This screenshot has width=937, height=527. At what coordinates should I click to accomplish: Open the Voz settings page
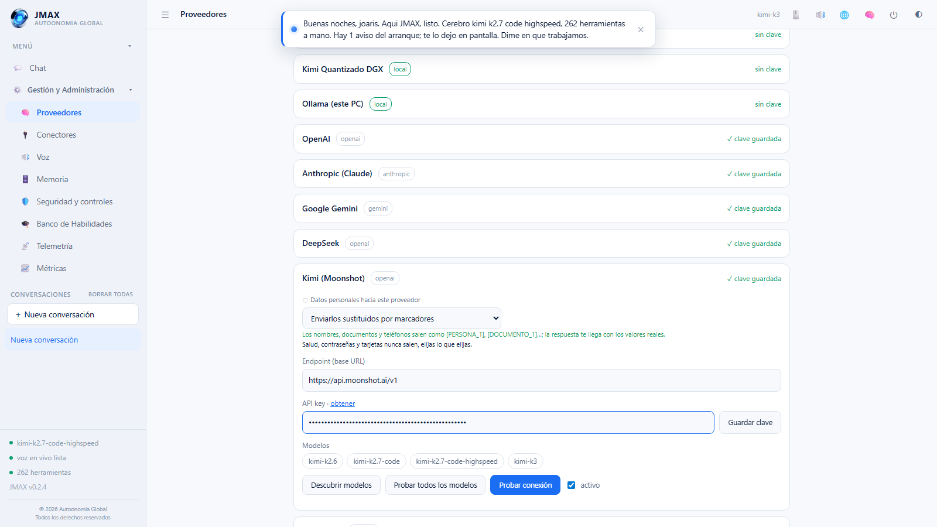pyautogui.click(x=73, y=157)
